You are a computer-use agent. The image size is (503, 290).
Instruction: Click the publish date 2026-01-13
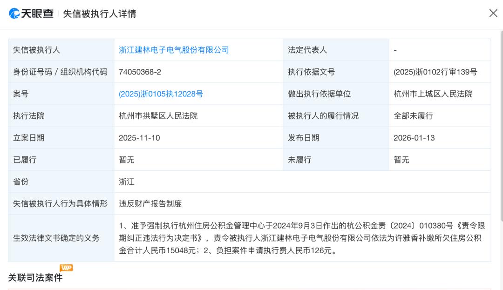point(414,138)
